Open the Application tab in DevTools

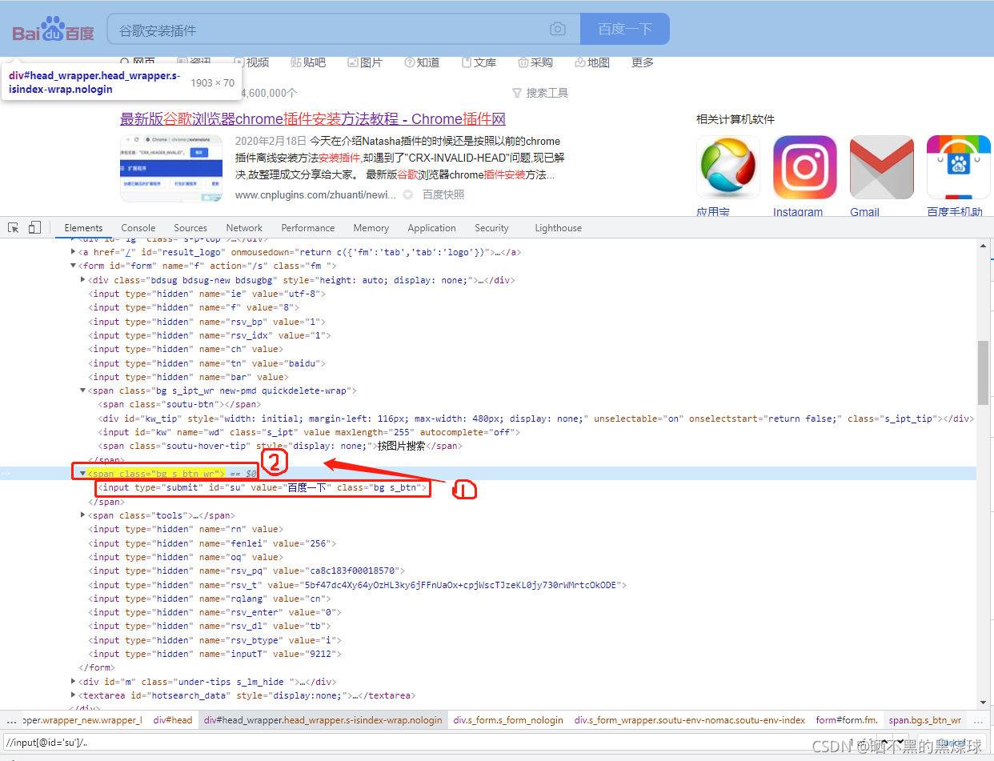coord(431,228)
